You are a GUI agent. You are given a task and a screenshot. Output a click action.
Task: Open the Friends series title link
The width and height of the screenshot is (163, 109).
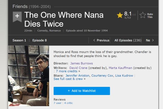(21, 6)
